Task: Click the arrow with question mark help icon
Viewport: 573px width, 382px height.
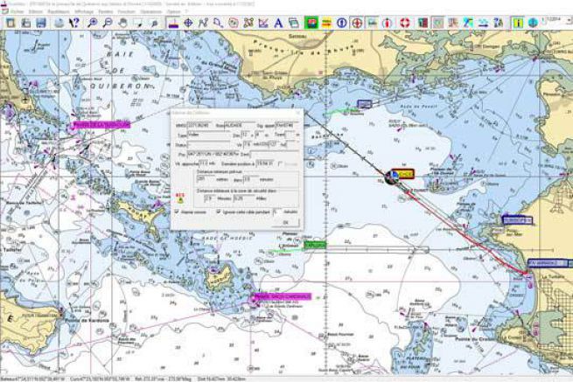Action: click(74, 23)
